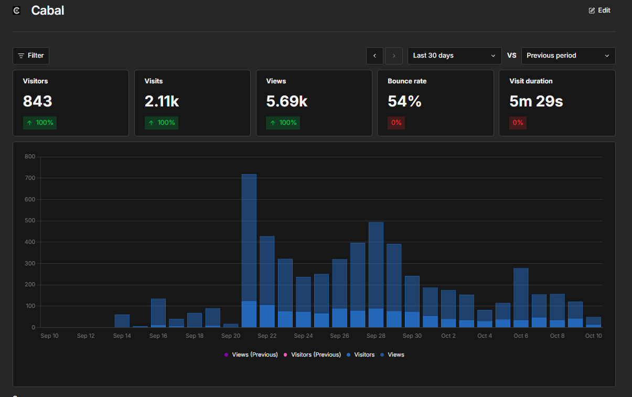Toggle the Visitors (Previous) legend item
Image resolution: width=632 pixels, height=397 pixels.
[312, 355]
